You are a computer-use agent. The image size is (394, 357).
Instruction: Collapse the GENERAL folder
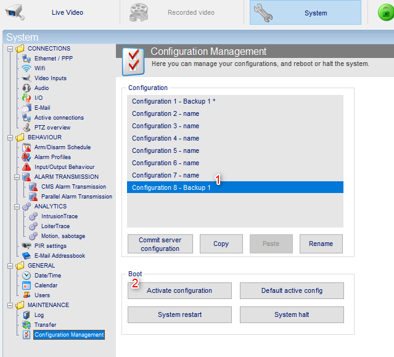[x=10, y=266]
